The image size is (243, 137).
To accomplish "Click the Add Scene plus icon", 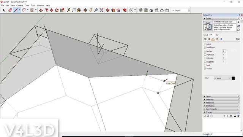I will tap(208, 116).
